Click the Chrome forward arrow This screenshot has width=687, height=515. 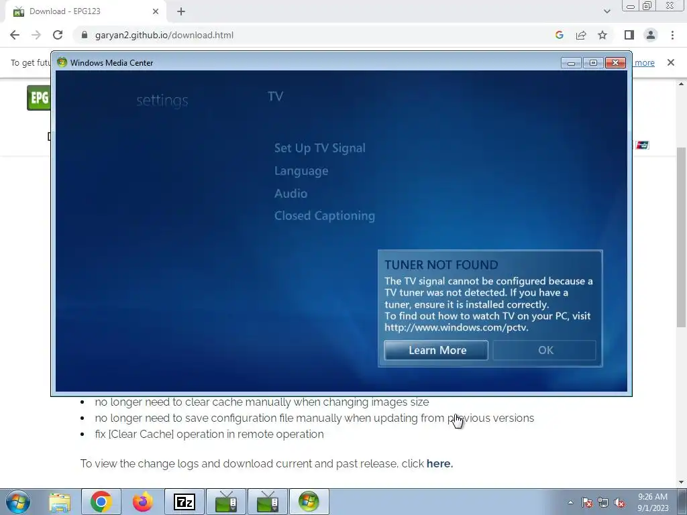pyautogui.click(x=36, y=35)
